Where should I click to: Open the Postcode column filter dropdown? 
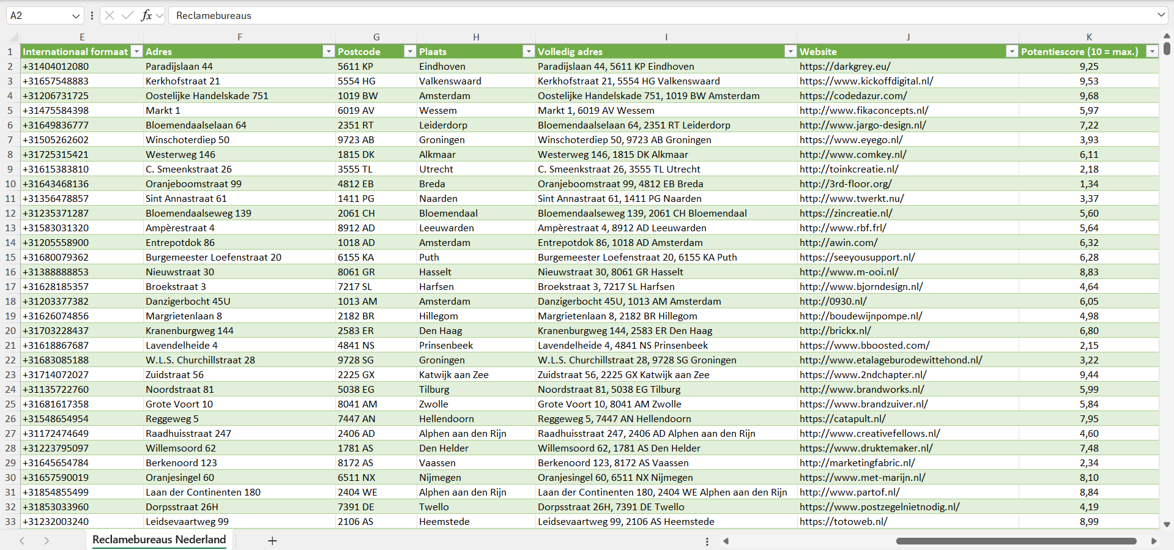(x=410, y=51)
